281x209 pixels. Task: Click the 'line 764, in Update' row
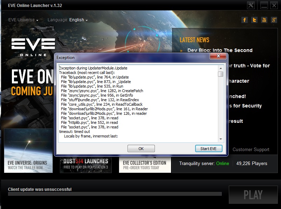click(95, 77)
